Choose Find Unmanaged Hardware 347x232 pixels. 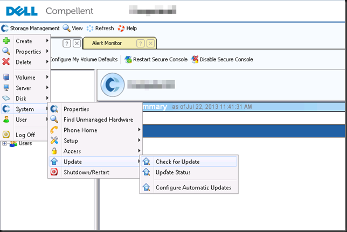point(95,119)
